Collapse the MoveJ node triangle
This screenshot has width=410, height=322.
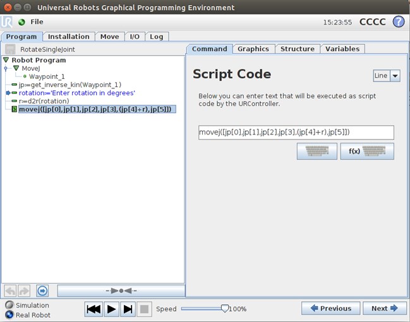pos(16,68)
